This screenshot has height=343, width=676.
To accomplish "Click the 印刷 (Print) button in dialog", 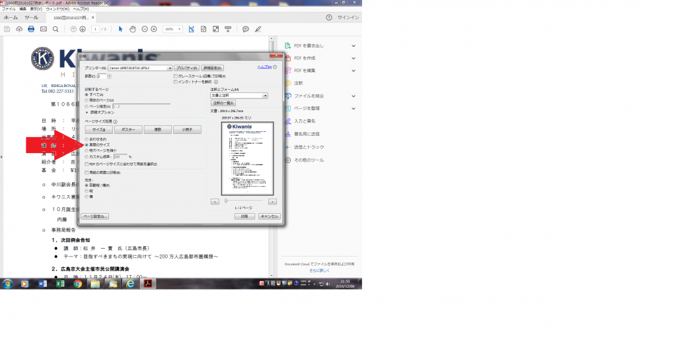I will tap(244, 216).
